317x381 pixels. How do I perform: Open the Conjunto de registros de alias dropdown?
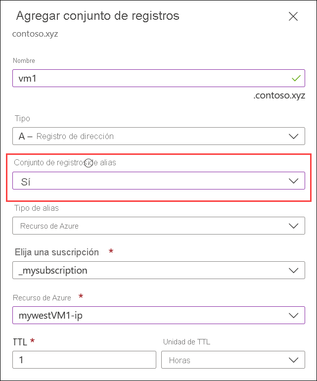coord(159,181)
